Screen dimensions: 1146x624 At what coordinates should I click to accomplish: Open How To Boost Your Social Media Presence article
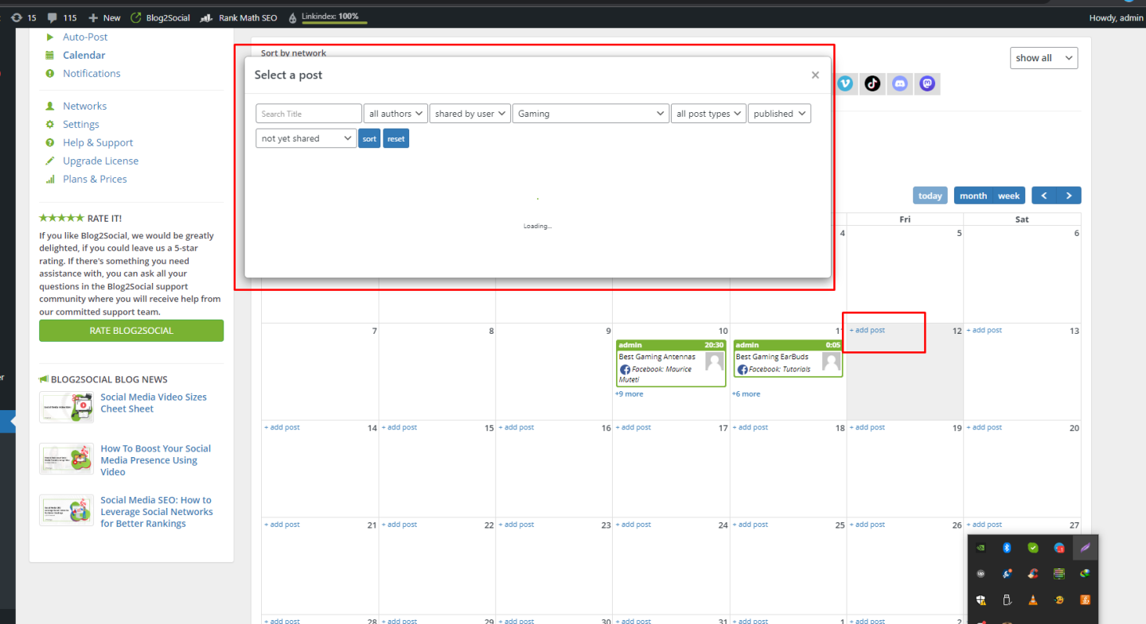pyautogui.click(x=156, y=460)
